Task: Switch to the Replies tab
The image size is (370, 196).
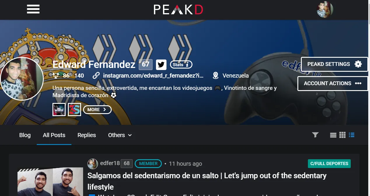Action: (87, 135)
